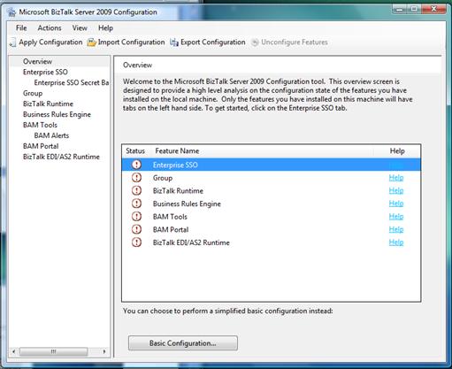Select the Group feature name in list
The image size is (452, 369).
click(163, 178)
